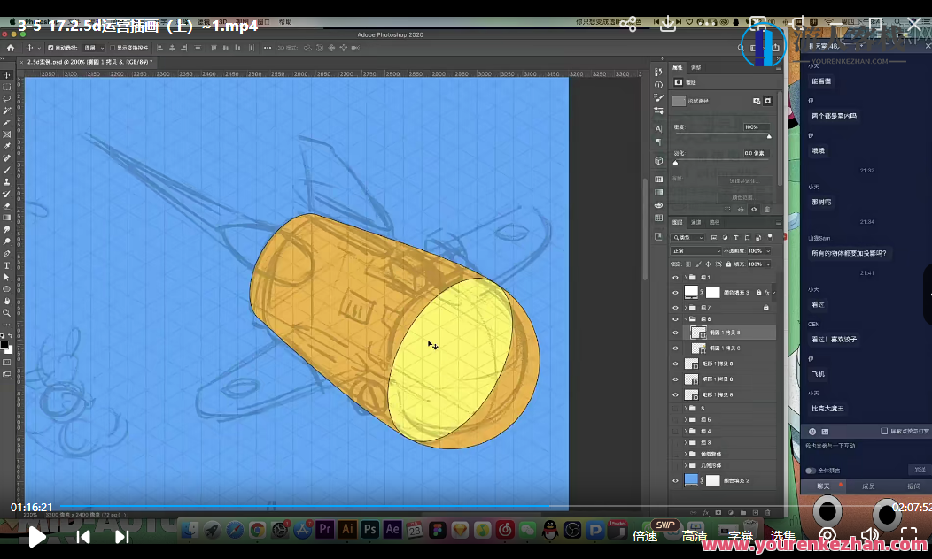Open the Premiere Pro icon in the Dock

coord(324,530)
